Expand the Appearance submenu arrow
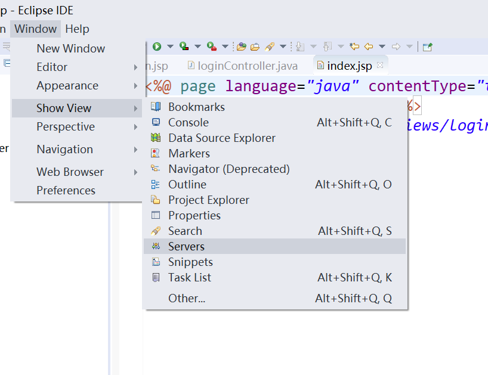 135,86
